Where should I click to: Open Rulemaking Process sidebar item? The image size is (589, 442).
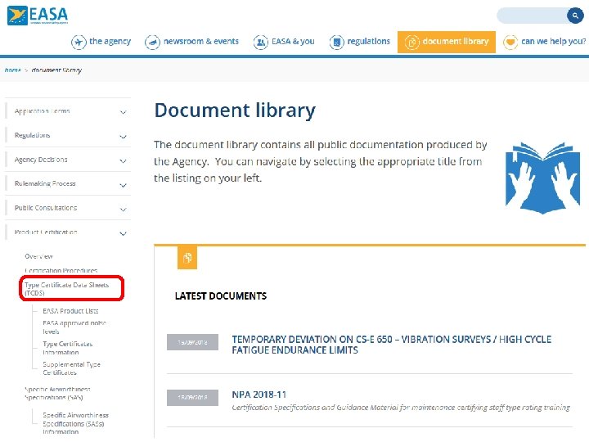[x=45, y=184]
